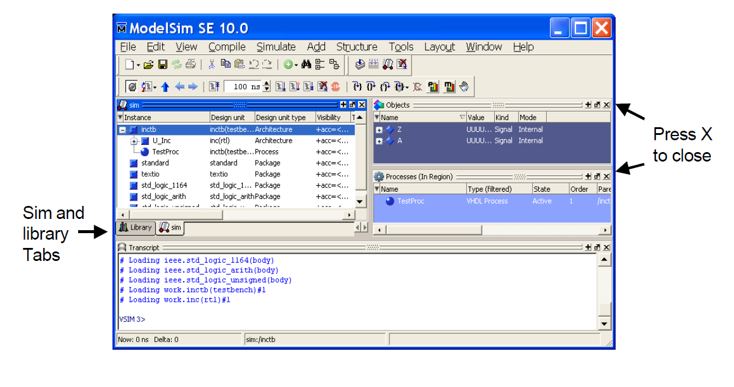Click the Copy toolbar icon
734x387 pixels.
coord(226,64)
